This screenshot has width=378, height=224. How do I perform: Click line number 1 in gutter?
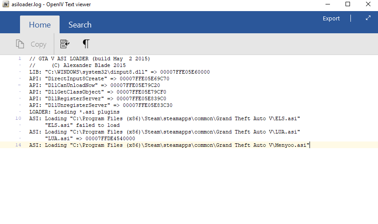tap(20, 59)
